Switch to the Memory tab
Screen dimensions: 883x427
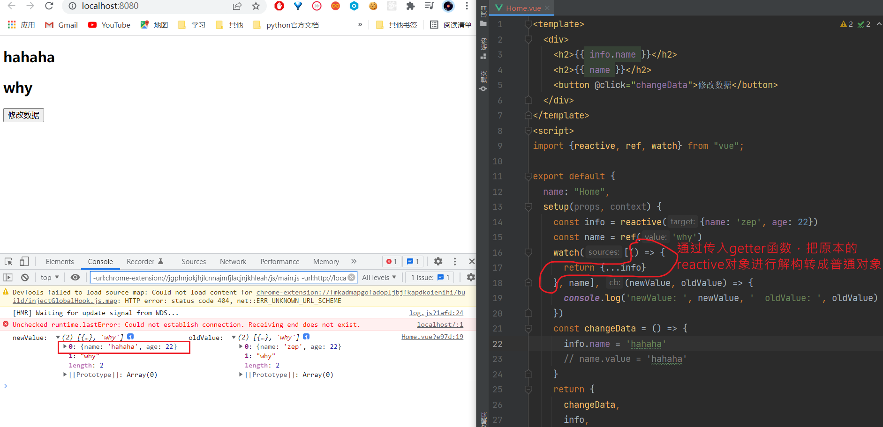pyautogui.click(x=326, y=262)
